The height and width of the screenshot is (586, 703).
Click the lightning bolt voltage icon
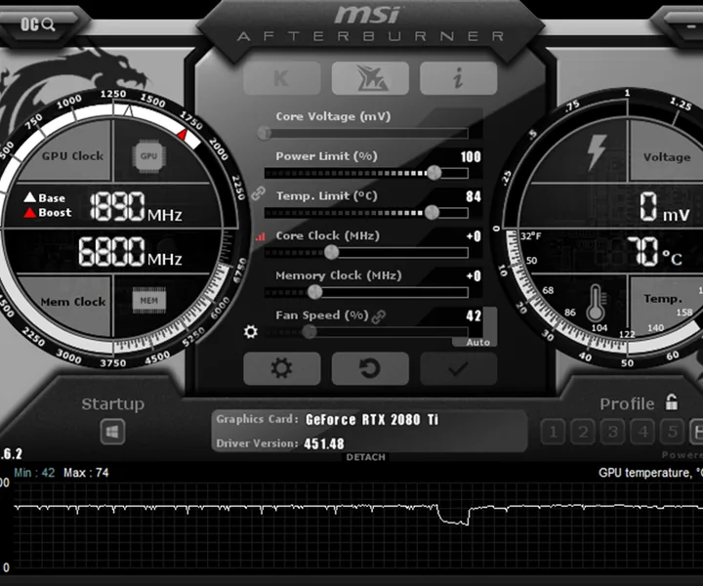point(597,152)
